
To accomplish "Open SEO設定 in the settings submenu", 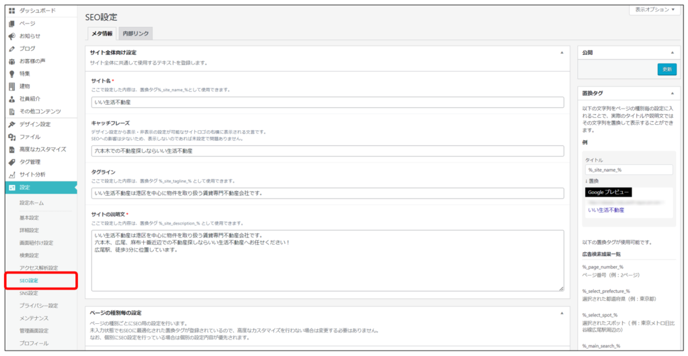I will [29, 280].
